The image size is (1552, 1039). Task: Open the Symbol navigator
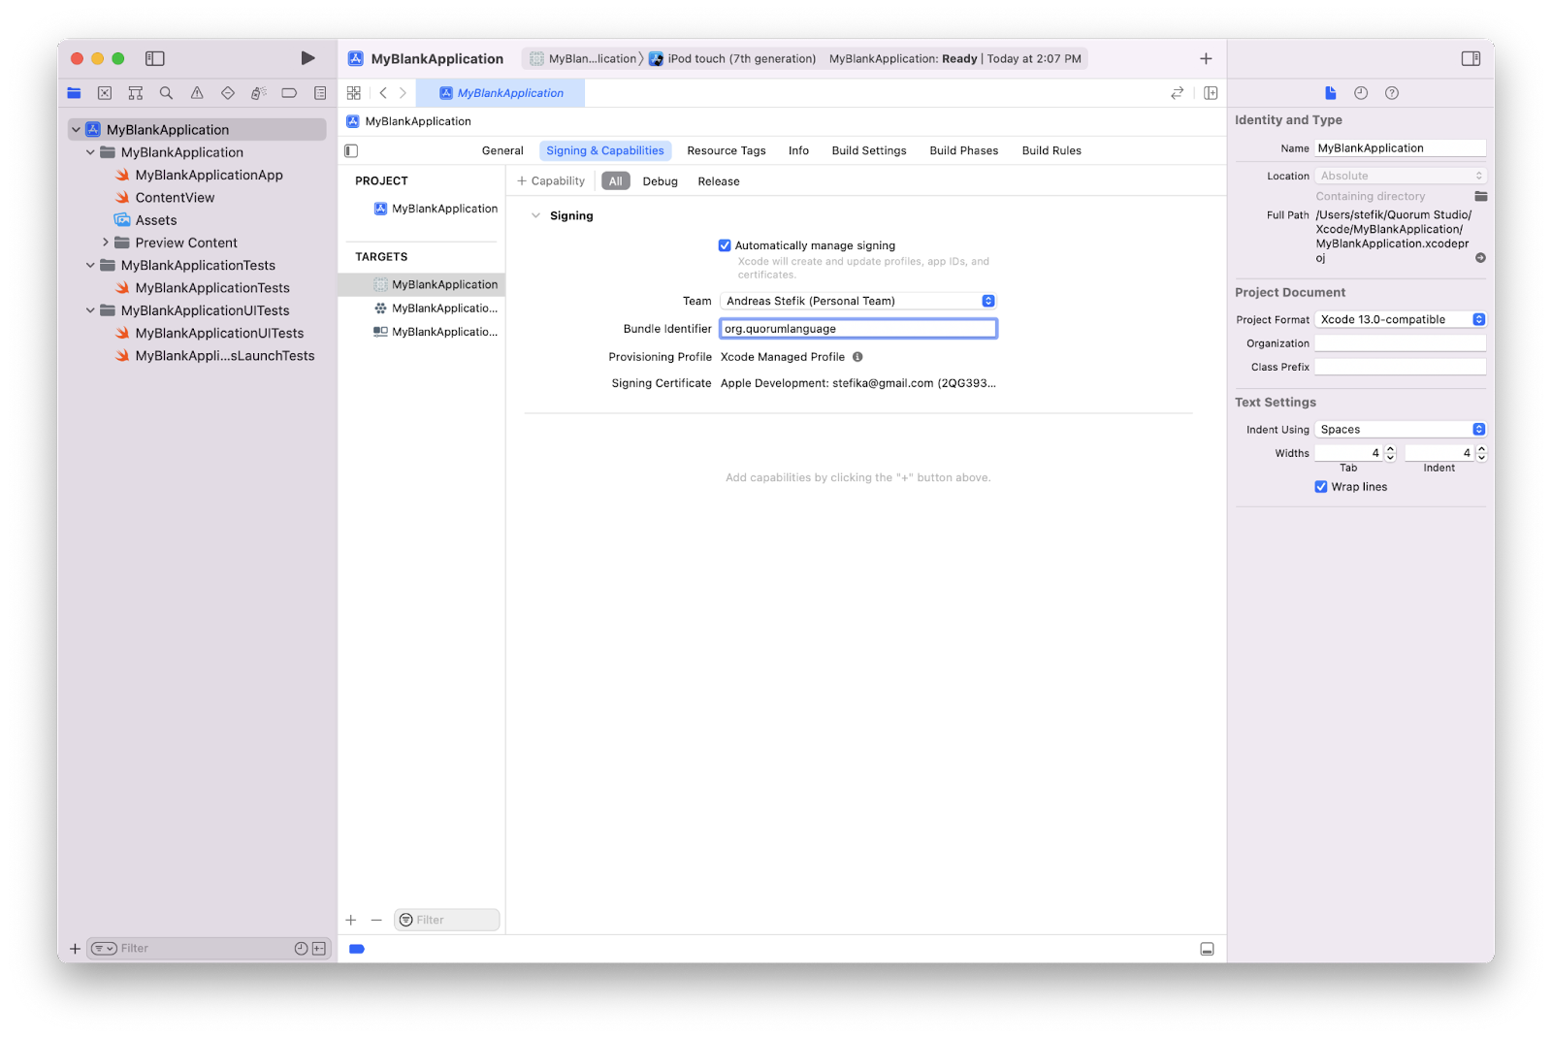pos(136,93)
